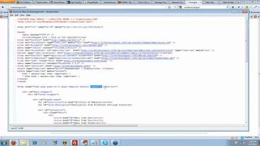Click the 'Title Of Website' heading source line

75,102
